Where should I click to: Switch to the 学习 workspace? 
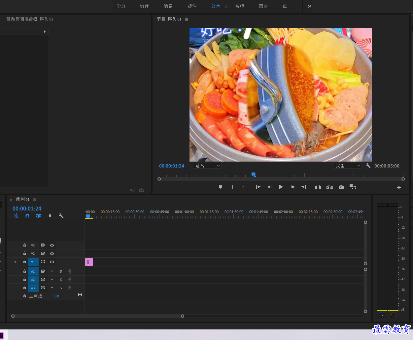121,6
